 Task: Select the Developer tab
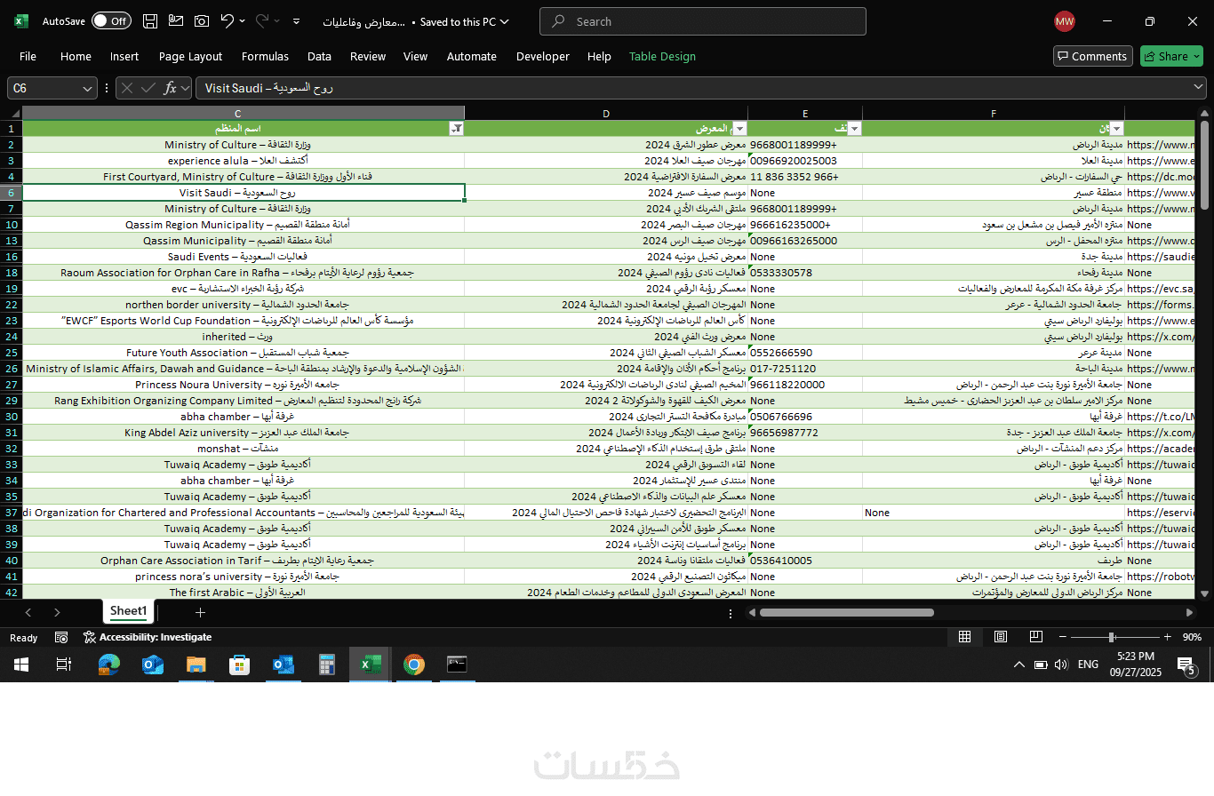pyautogui.click(x=542, y=56)
